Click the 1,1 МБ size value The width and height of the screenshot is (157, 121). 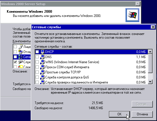[x=141, y=57]
